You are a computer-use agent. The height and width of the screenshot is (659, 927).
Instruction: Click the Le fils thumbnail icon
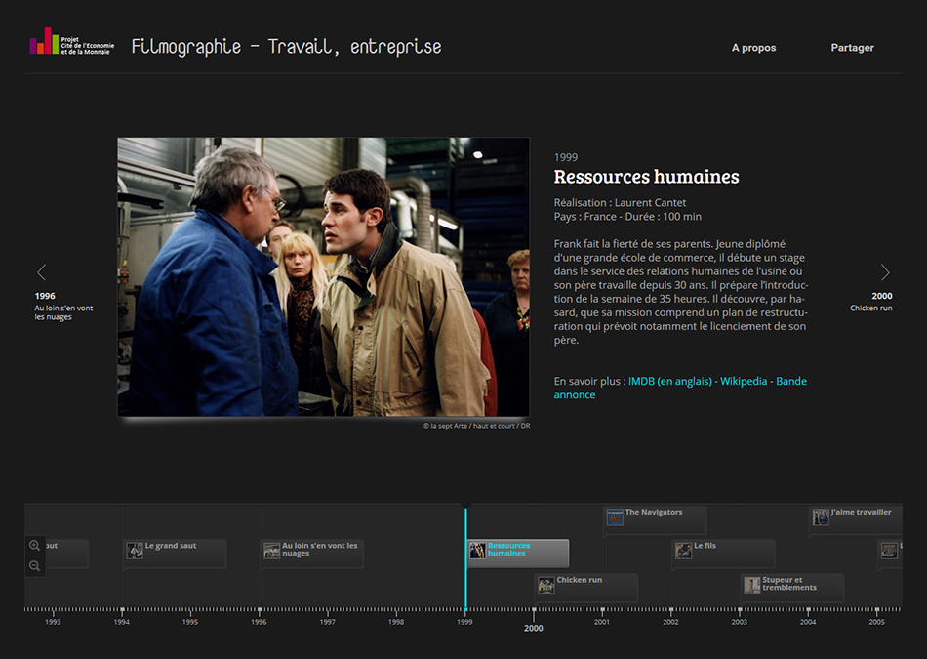tap(683, 551)
